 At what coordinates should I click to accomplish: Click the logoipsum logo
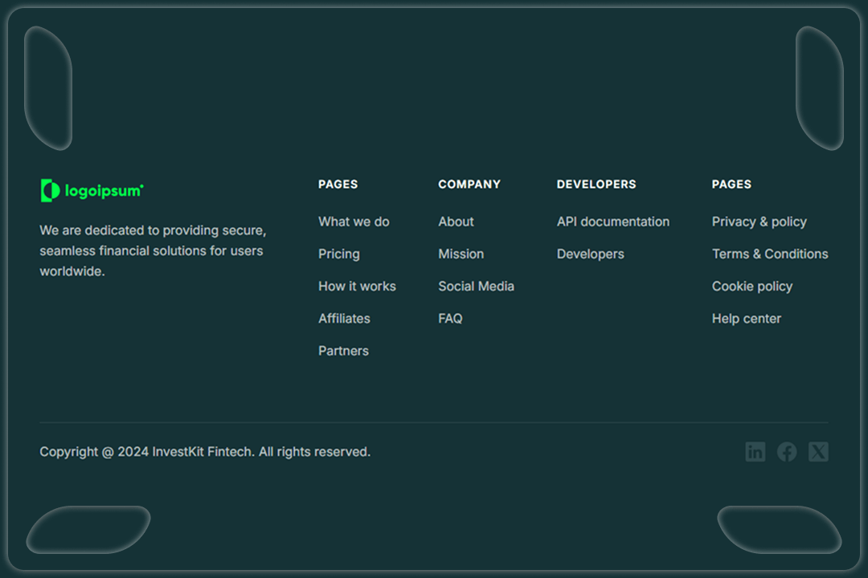click(x=92, y=190)
